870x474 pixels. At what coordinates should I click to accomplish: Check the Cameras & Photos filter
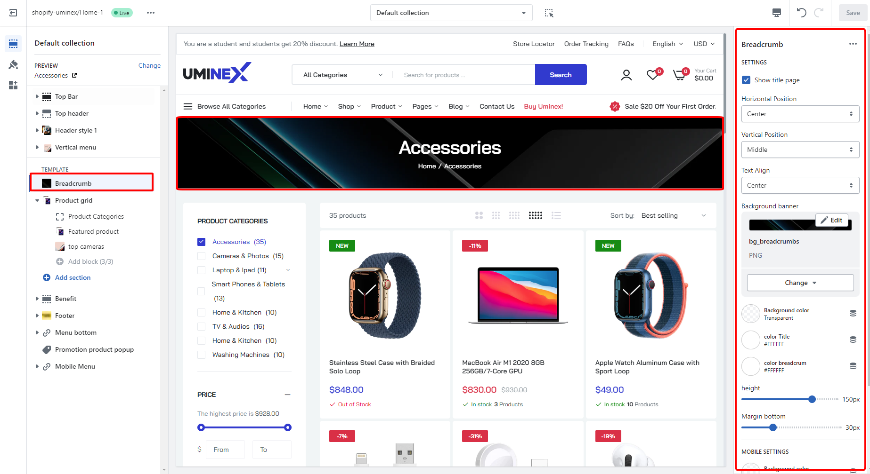(201, 256)
